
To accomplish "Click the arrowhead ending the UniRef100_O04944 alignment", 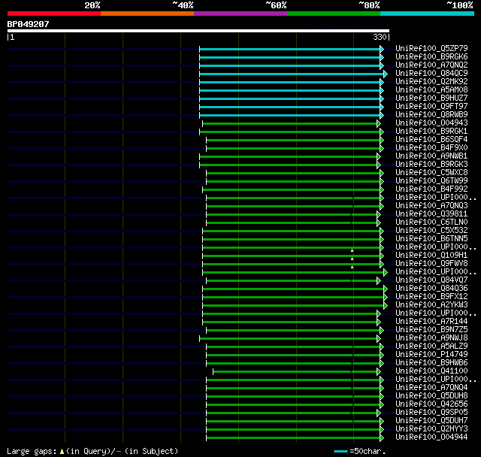I will tap(382, 438).
